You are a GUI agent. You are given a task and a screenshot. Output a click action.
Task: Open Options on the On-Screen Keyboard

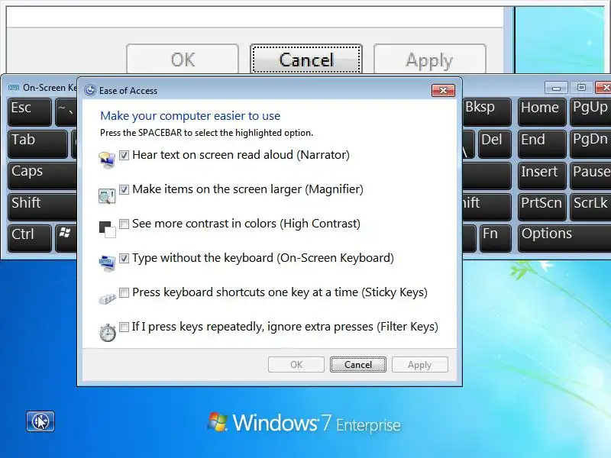click(x=564, y=238)
